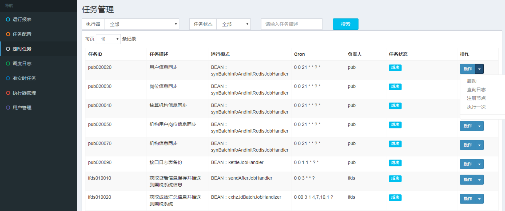
Task: Collapse the caret arrow on pub020020 row
Action: click(479, 69)
